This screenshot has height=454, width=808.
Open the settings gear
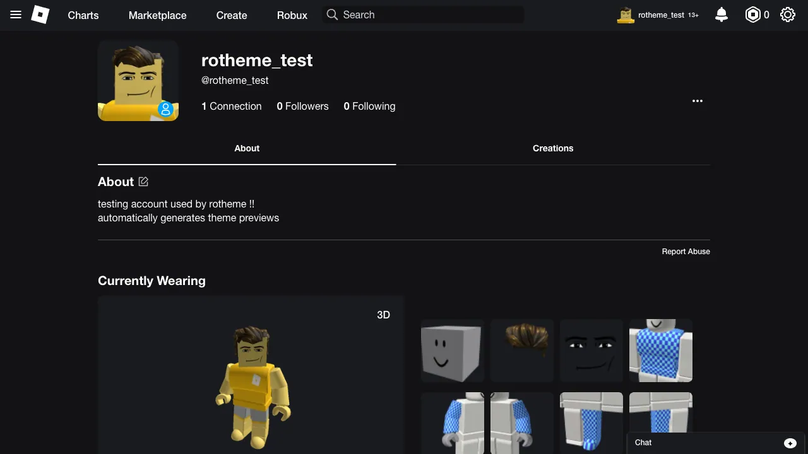(787, 15)
